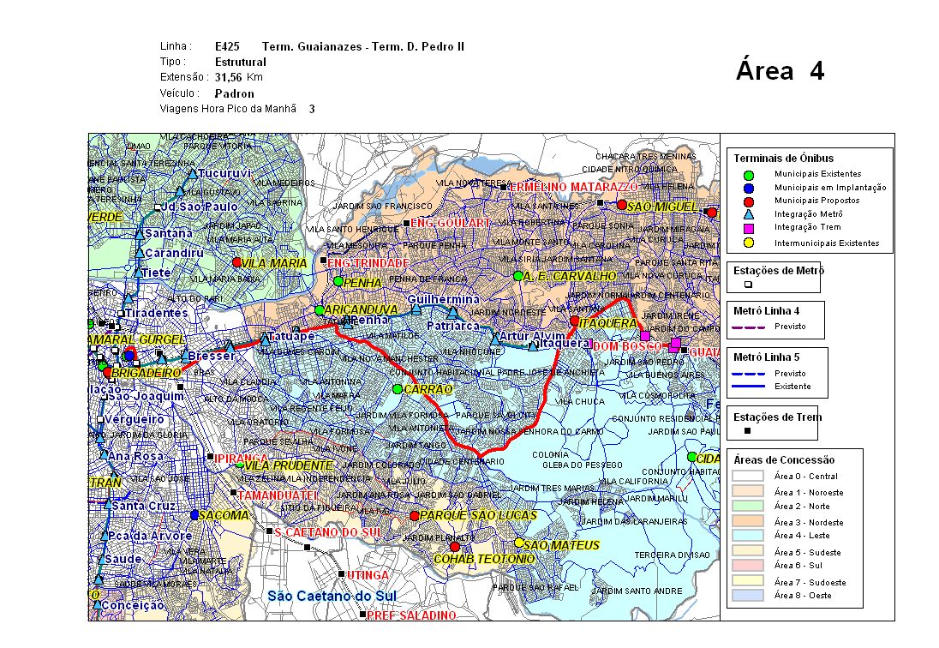The height and width of the screenshot is (648, 939).
Task: Pick the Área 8 - Oeste color swatch
Action: [x=747, y=596]
